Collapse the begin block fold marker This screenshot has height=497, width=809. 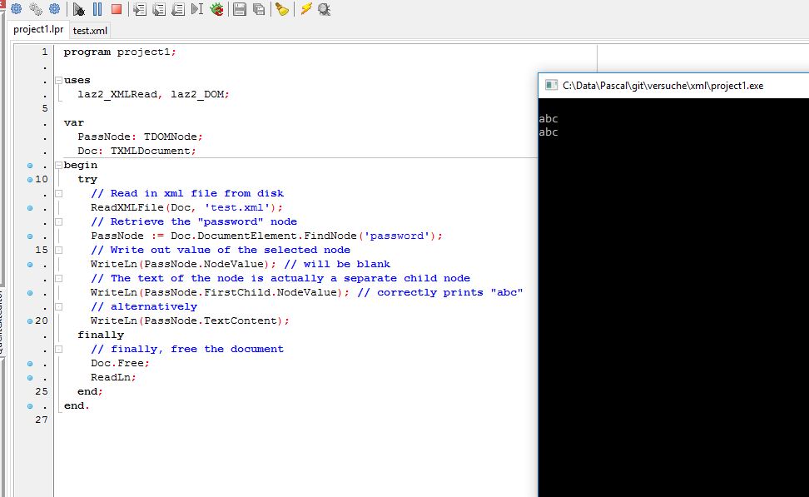(x=57, y=165)
